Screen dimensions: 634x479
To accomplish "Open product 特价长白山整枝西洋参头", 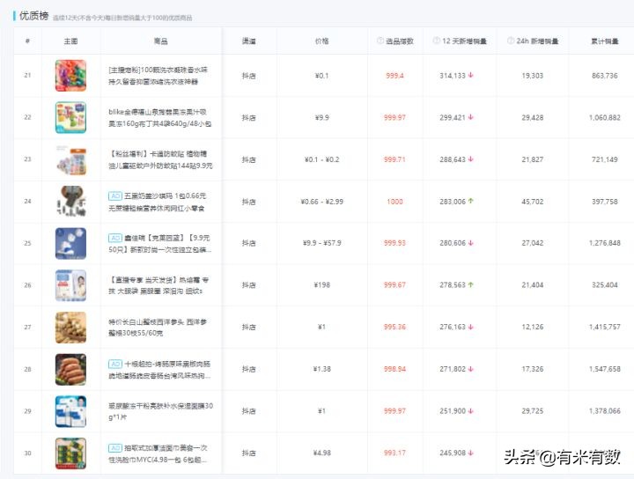I will pyautogui.click(x=158, y=328).
